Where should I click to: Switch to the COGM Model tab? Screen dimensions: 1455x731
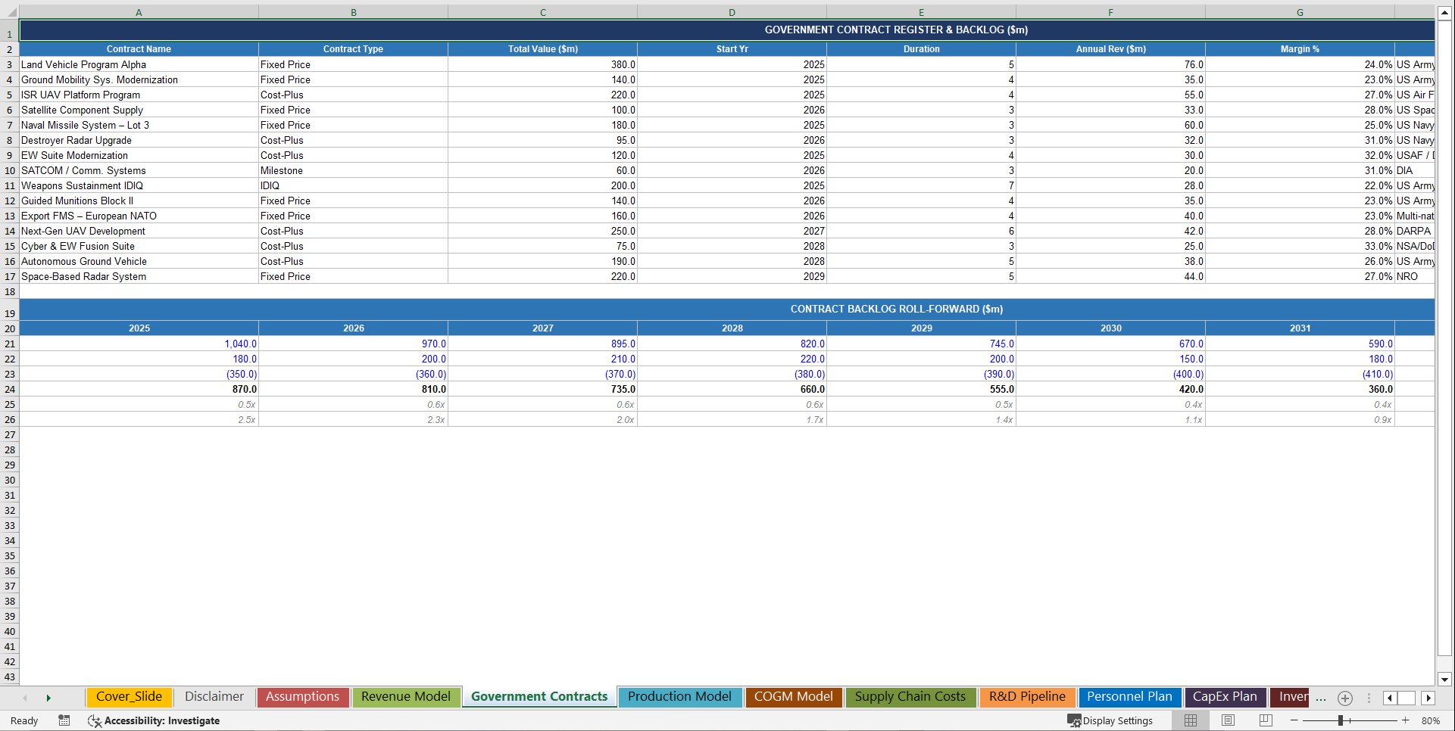(x=793, y=697)
